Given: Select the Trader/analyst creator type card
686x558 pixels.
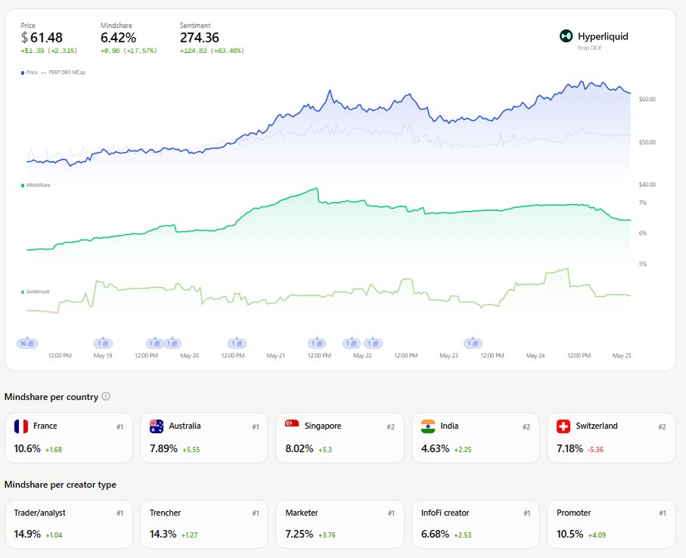Looking at the screenshot, I should pyautogui.click(x=69, y=524).
